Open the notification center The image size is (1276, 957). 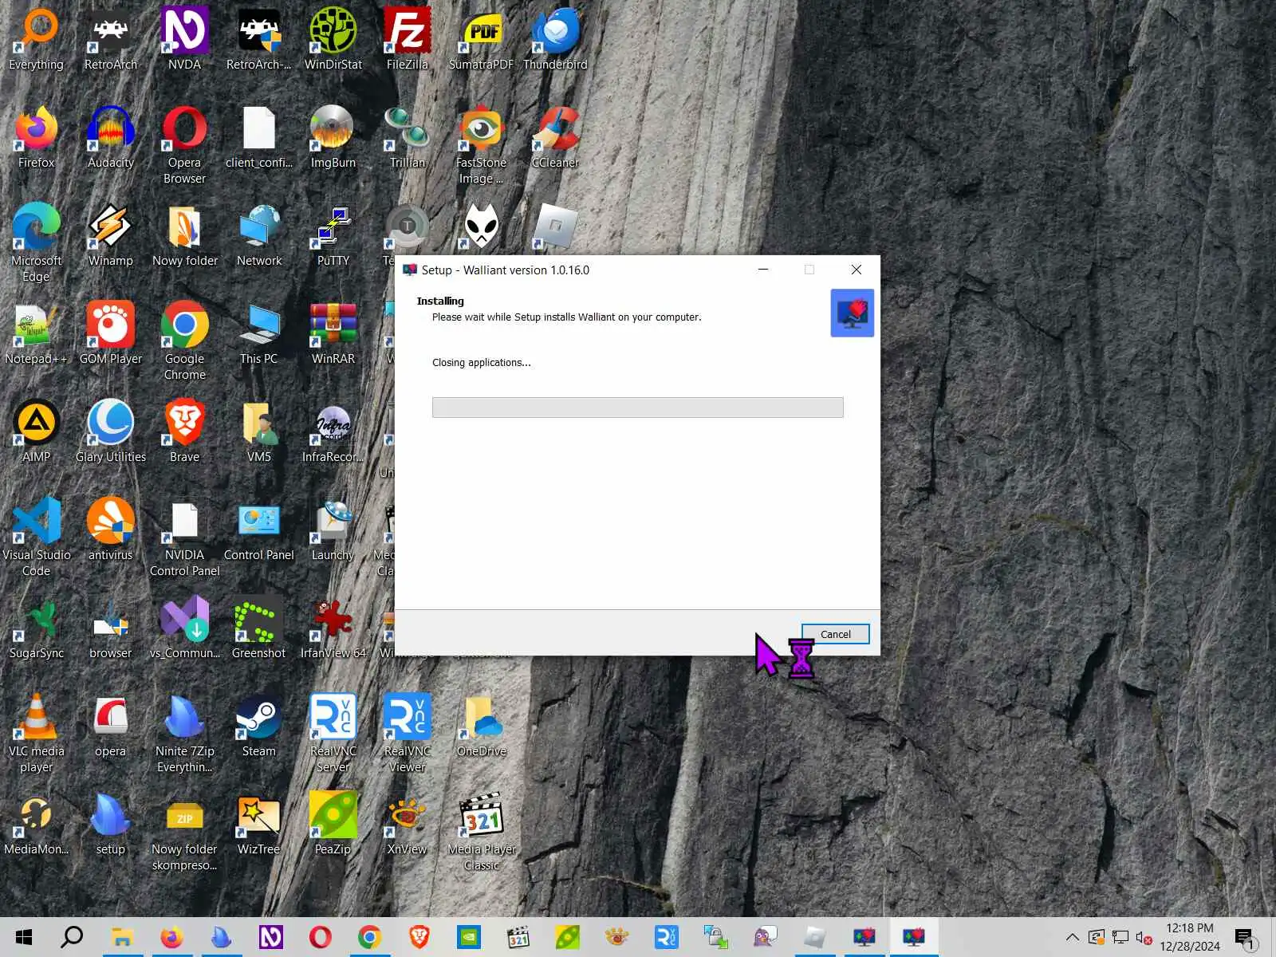1245,938
